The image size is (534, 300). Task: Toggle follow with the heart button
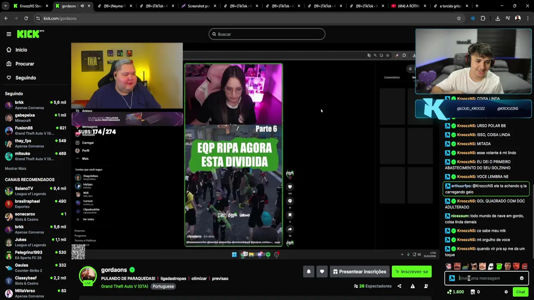[x=322, y=272]
